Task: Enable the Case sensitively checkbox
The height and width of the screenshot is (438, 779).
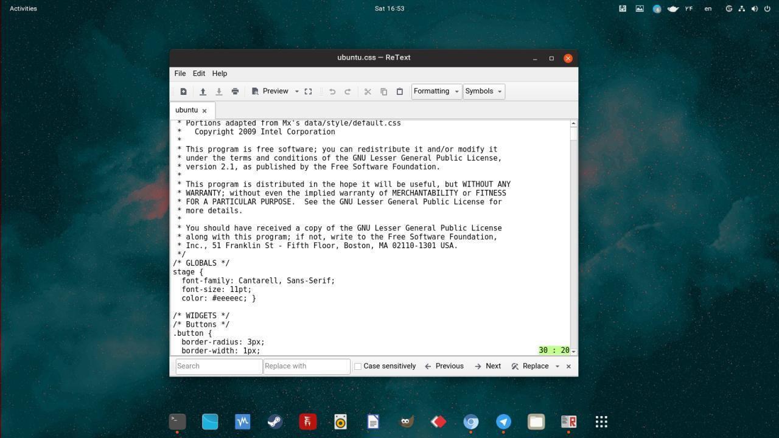Action: tap(358, 366)
